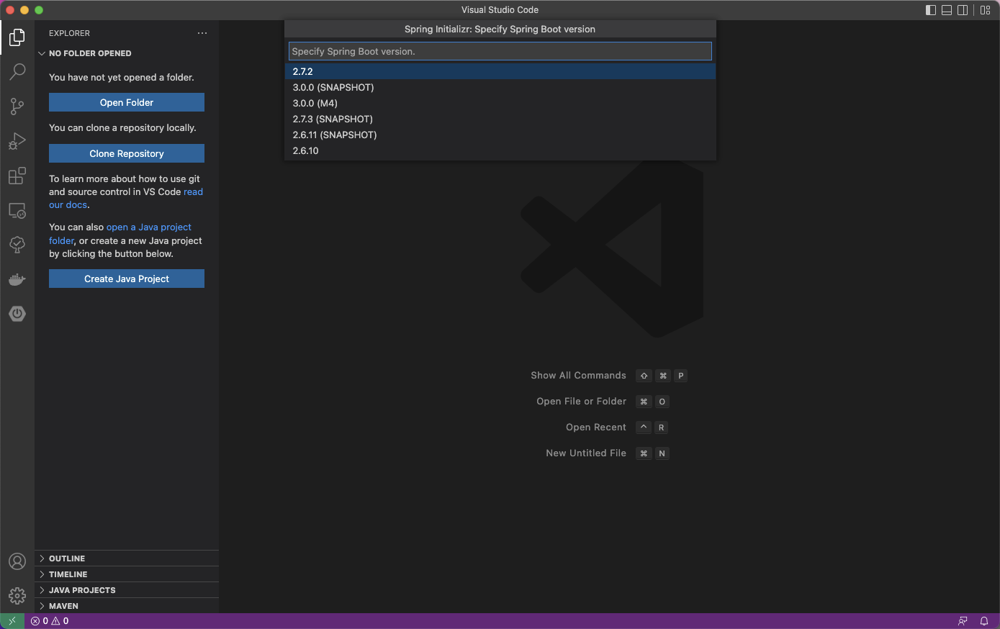Open the Accounts icon
Image resolution: width=1000 pixels, height=629 pixels.
(x=17, y=561)
